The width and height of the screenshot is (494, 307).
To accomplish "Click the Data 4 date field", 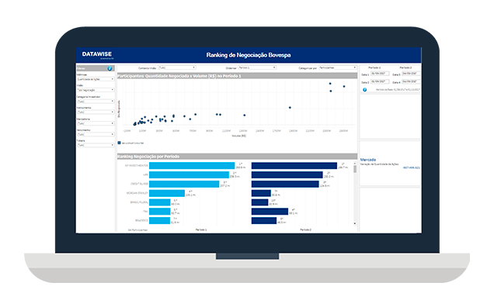I will coord(411,81).
